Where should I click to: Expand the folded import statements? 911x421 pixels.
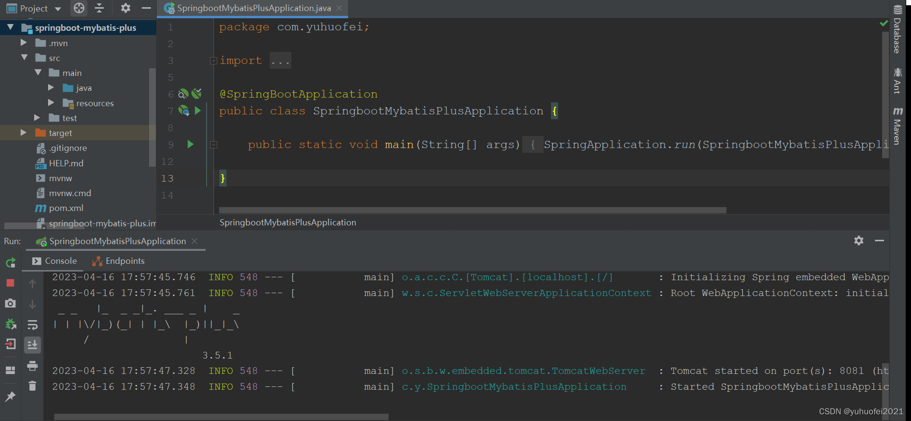[213, 61]
